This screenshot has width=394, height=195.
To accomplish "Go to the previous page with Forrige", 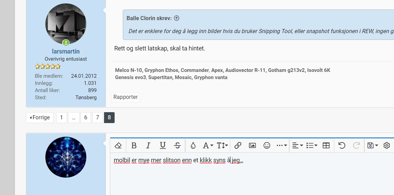I will [x=40, y=118].
